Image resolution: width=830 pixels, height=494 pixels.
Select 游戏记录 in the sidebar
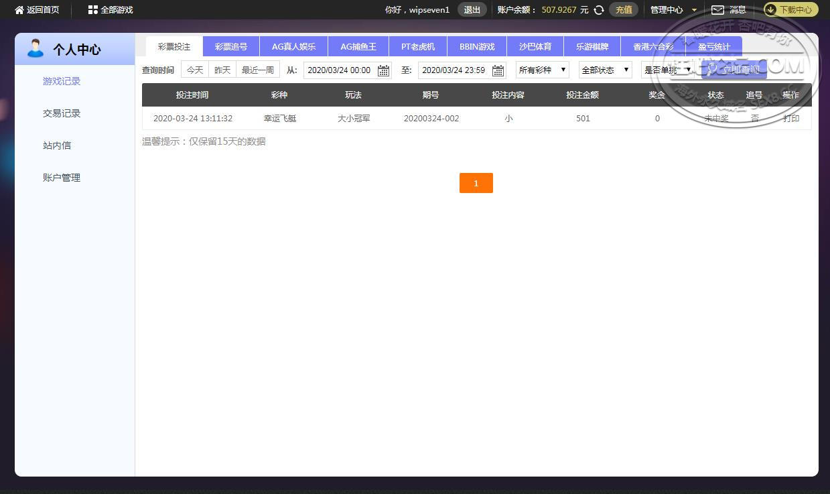point(62,81)
